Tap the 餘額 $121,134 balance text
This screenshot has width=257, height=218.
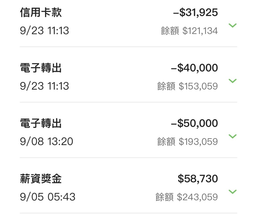tap(189, 31)
